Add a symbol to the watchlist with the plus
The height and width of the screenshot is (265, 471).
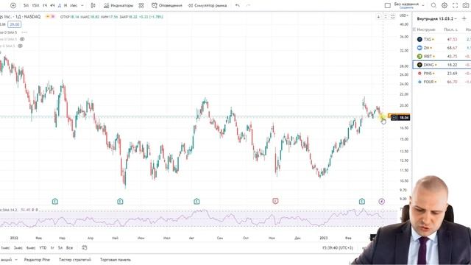pyautogui.click(x=464, y=18)
